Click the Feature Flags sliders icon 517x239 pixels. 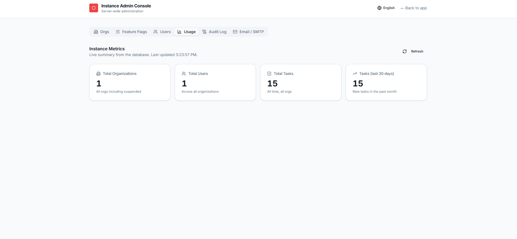(118, 32)
